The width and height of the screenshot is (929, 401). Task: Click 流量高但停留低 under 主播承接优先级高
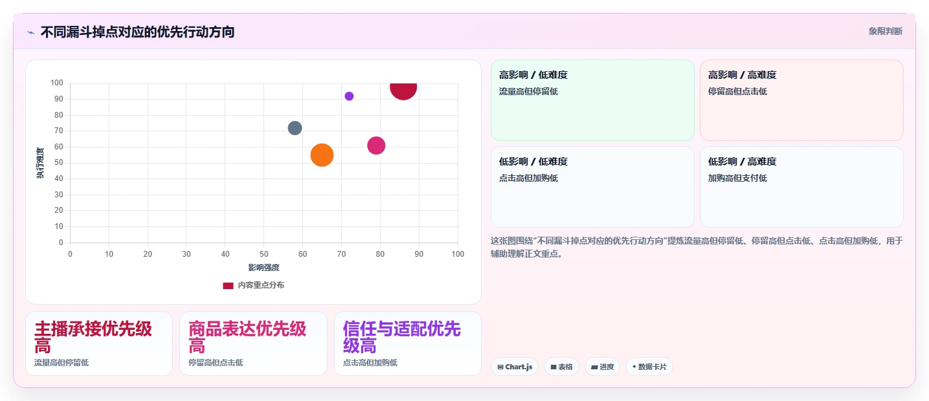click(62, 363)
